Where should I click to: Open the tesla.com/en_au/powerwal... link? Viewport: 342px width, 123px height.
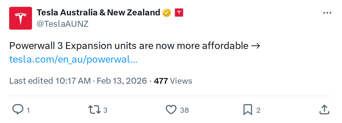click(73, 59)
